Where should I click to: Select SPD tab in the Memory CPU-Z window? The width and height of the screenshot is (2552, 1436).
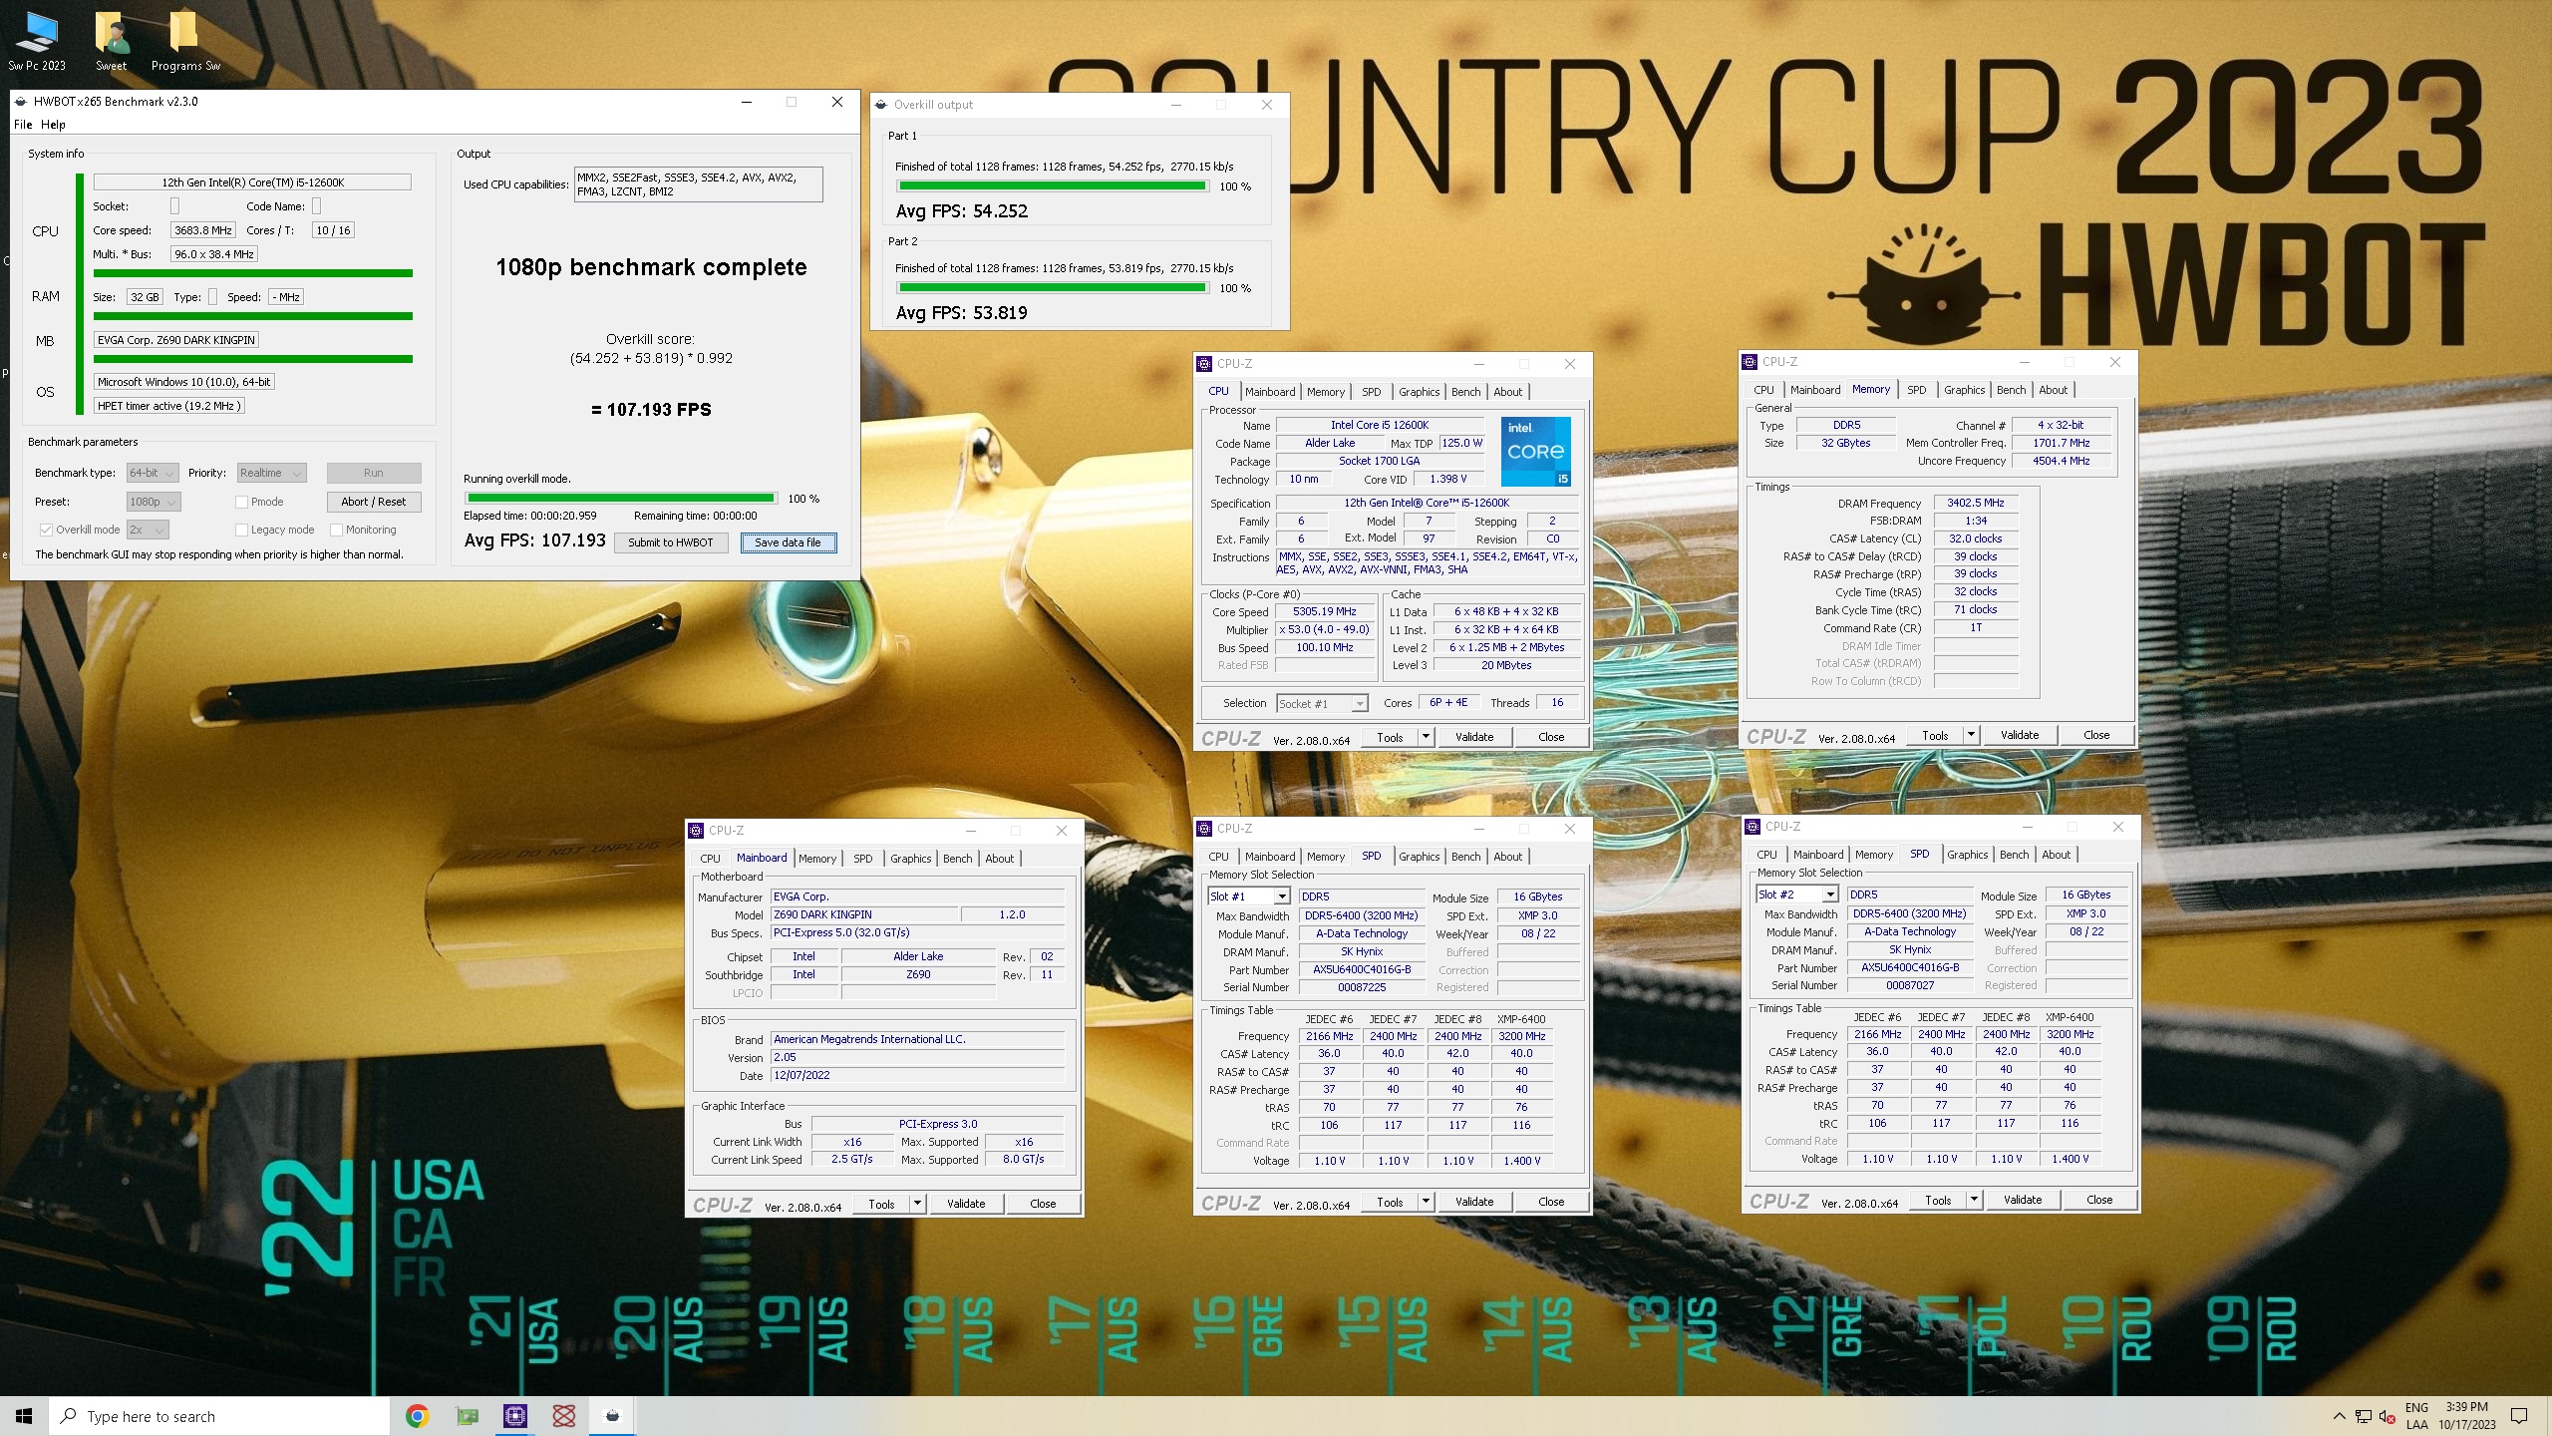pyautogui.click(x=1916, y=390)
